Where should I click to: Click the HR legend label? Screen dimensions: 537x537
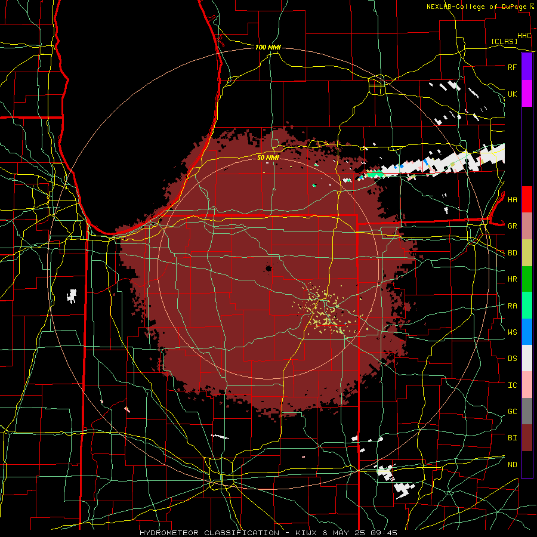point(512,279)
